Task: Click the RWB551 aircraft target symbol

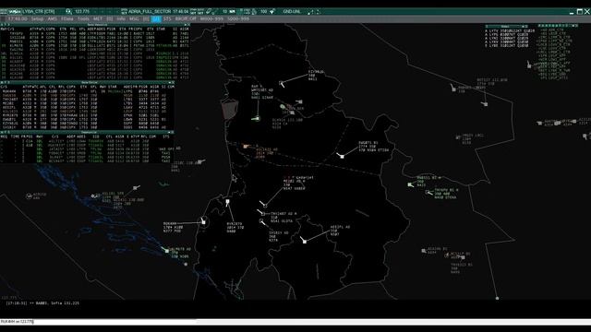Action: (x=410, y=184)
